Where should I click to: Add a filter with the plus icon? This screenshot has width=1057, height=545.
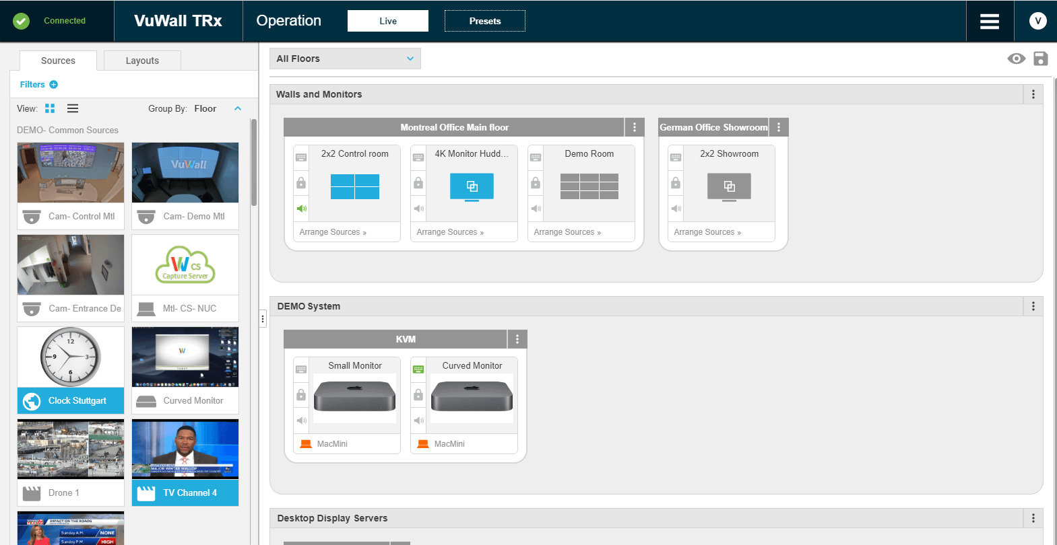pos(54,85)
